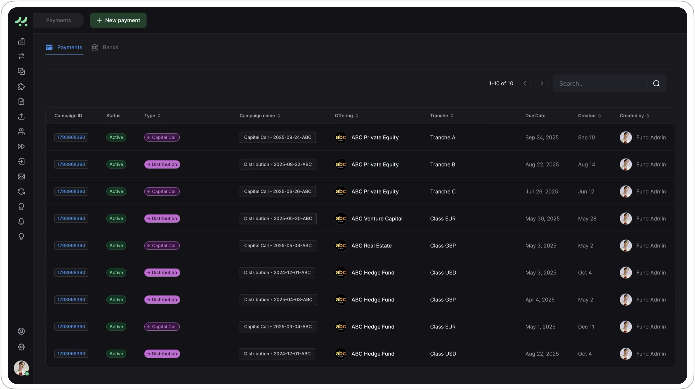The width and height of the screenshot is (695, 390).
Task: Open campaign ID link for Tranche A
Action: [71, 137]
